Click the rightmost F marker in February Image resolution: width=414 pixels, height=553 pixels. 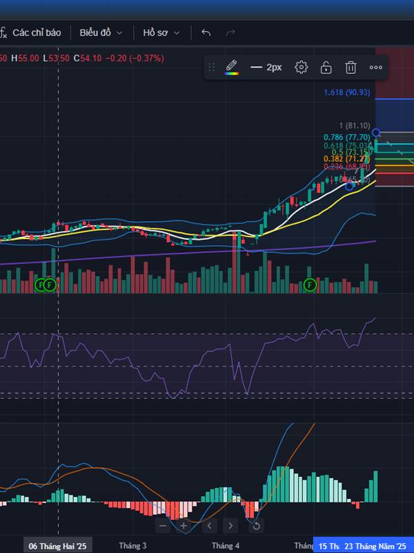(50, 285)
